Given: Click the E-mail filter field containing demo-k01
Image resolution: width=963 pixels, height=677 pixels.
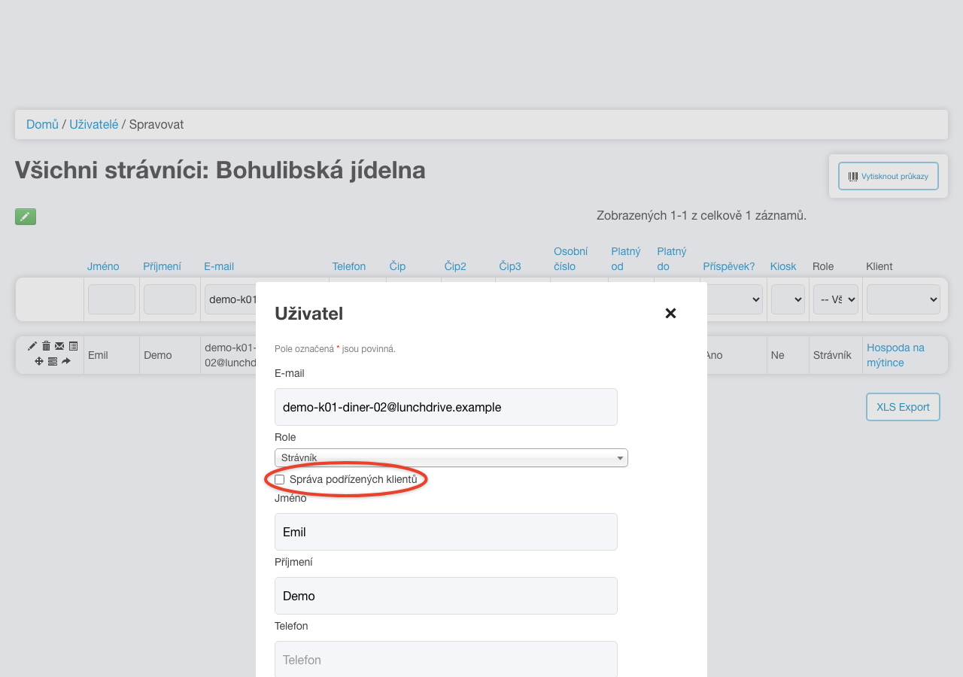Looking at the screenshot, I should (x=230, y=299).
